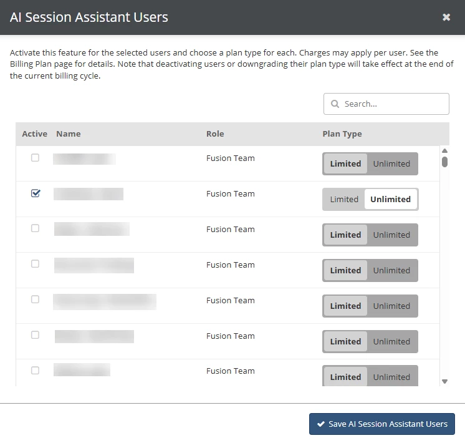Tick the fourth row Active checkbox

point(35,264)
